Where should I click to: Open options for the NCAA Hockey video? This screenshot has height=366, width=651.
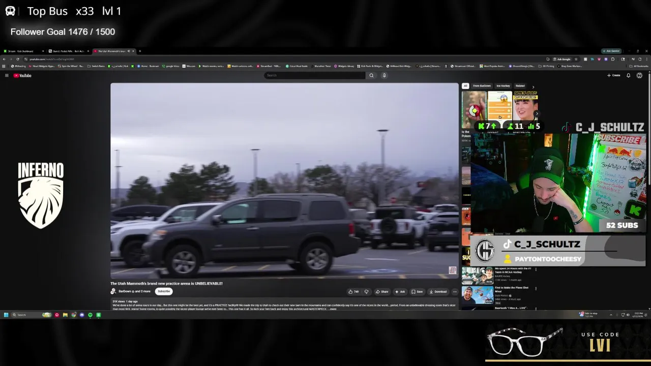tap(536, 269)
